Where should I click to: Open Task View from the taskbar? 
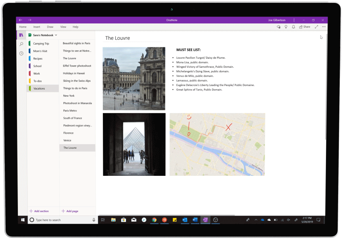(103, 220)
